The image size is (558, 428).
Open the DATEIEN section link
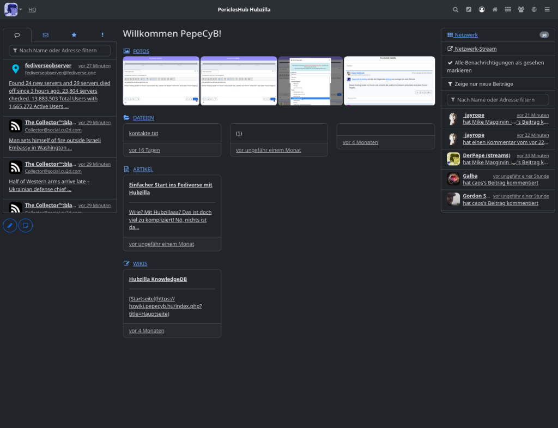click(x=143, y=118)
